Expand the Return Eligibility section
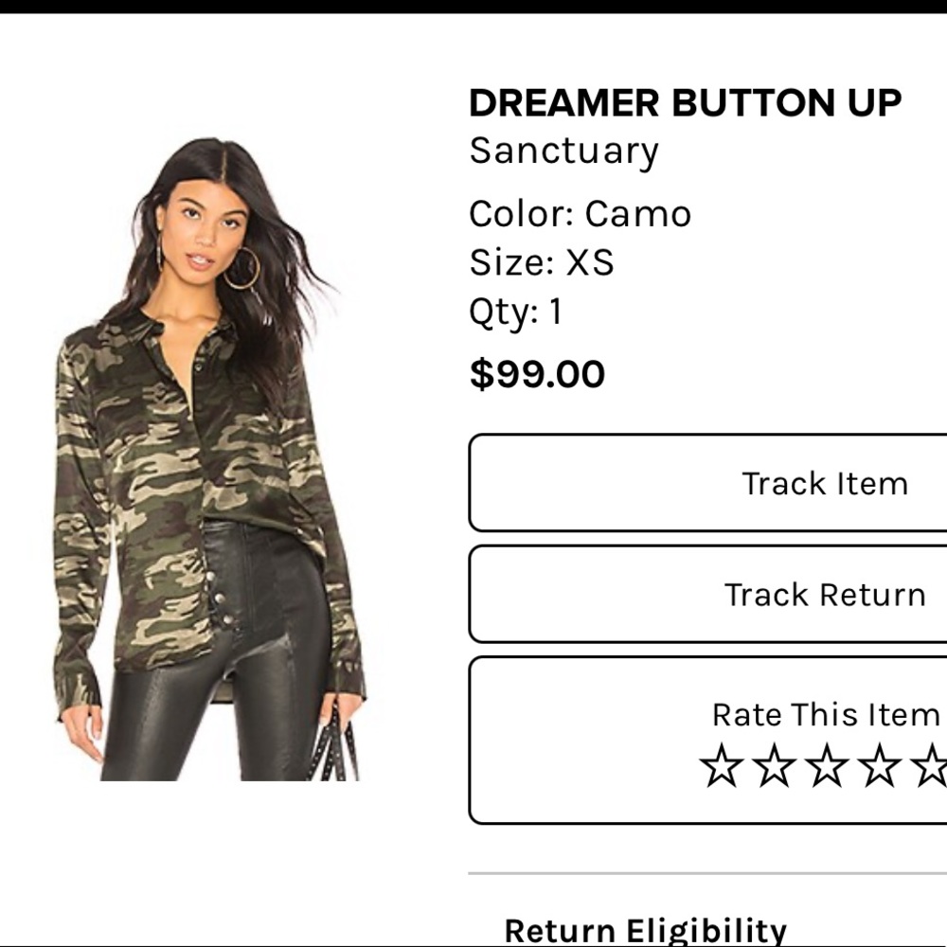 645,930
